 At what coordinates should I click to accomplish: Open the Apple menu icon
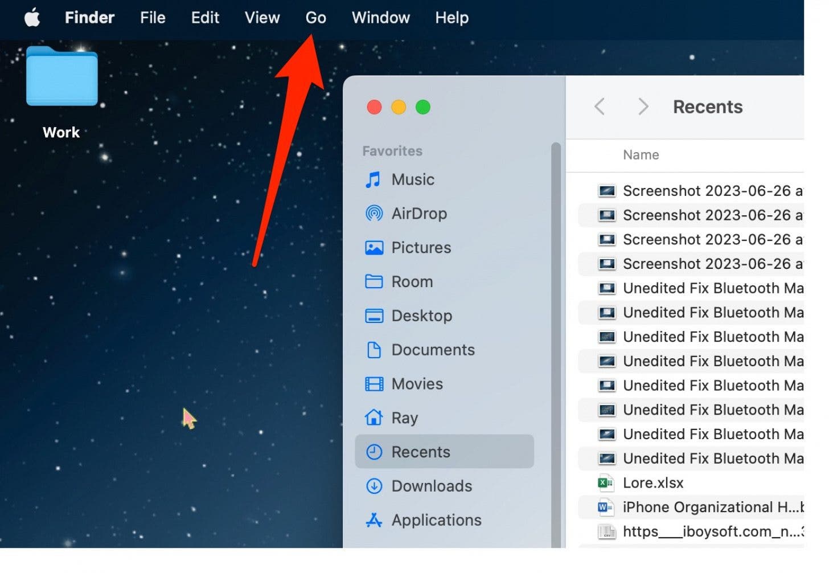tap(32, 18)
